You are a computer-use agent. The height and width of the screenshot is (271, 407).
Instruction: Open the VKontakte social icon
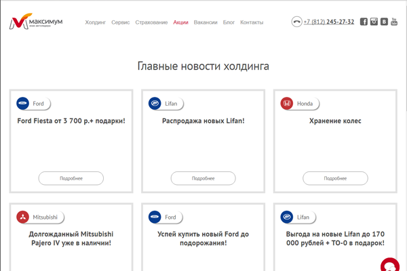click(384, 22)
